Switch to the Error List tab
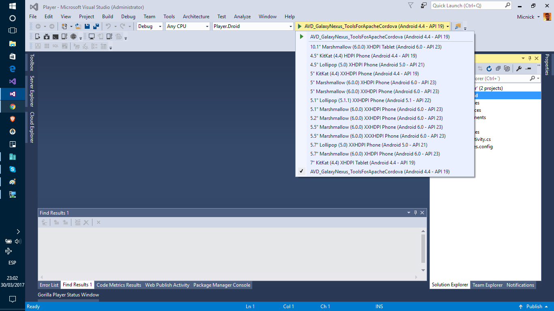The width and height of the screenshot is (554, 311). pyautogui.click(x=49, y=285)
